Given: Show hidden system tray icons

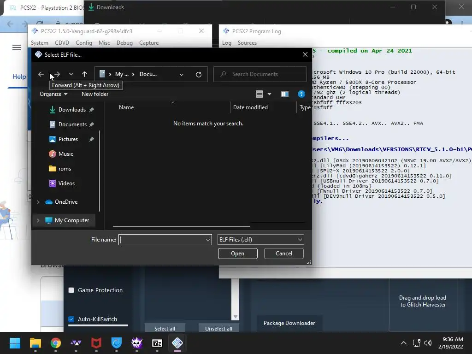Looking at the screenshot, I should [x=404, y=343].
